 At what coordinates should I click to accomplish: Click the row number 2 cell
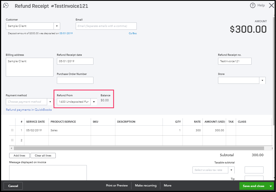[x=20, y=140]
